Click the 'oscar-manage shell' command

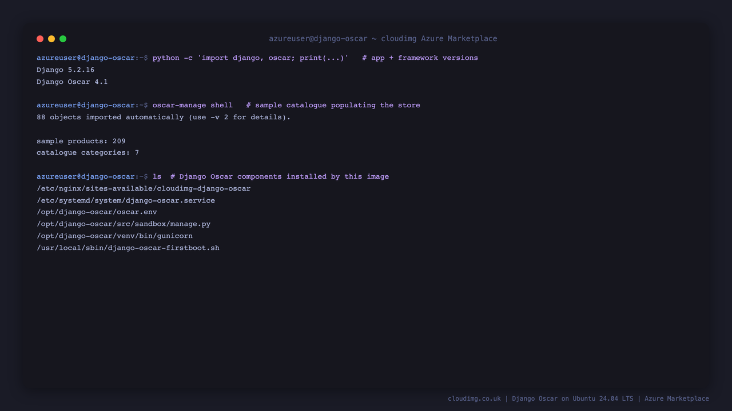[x=193, y=105]
